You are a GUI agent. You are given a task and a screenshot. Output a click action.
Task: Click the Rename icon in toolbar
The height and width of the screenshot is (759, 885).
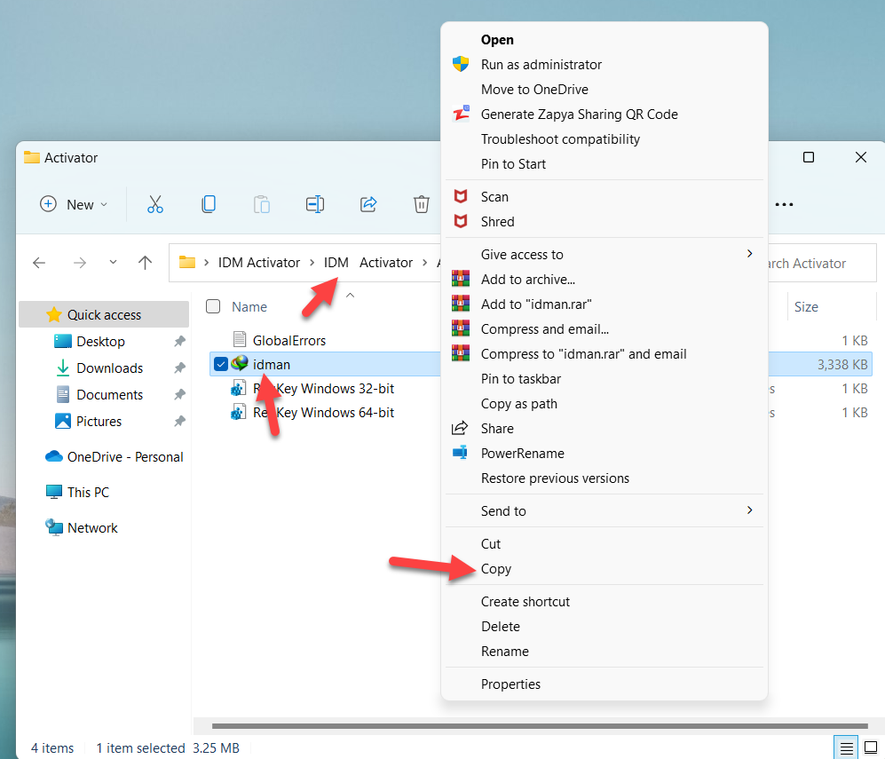point(315,204)
